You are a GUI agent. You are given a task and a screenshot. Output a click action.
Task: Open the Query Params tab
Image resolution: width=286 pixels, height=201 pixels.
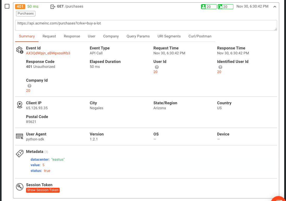click(138, 36)
